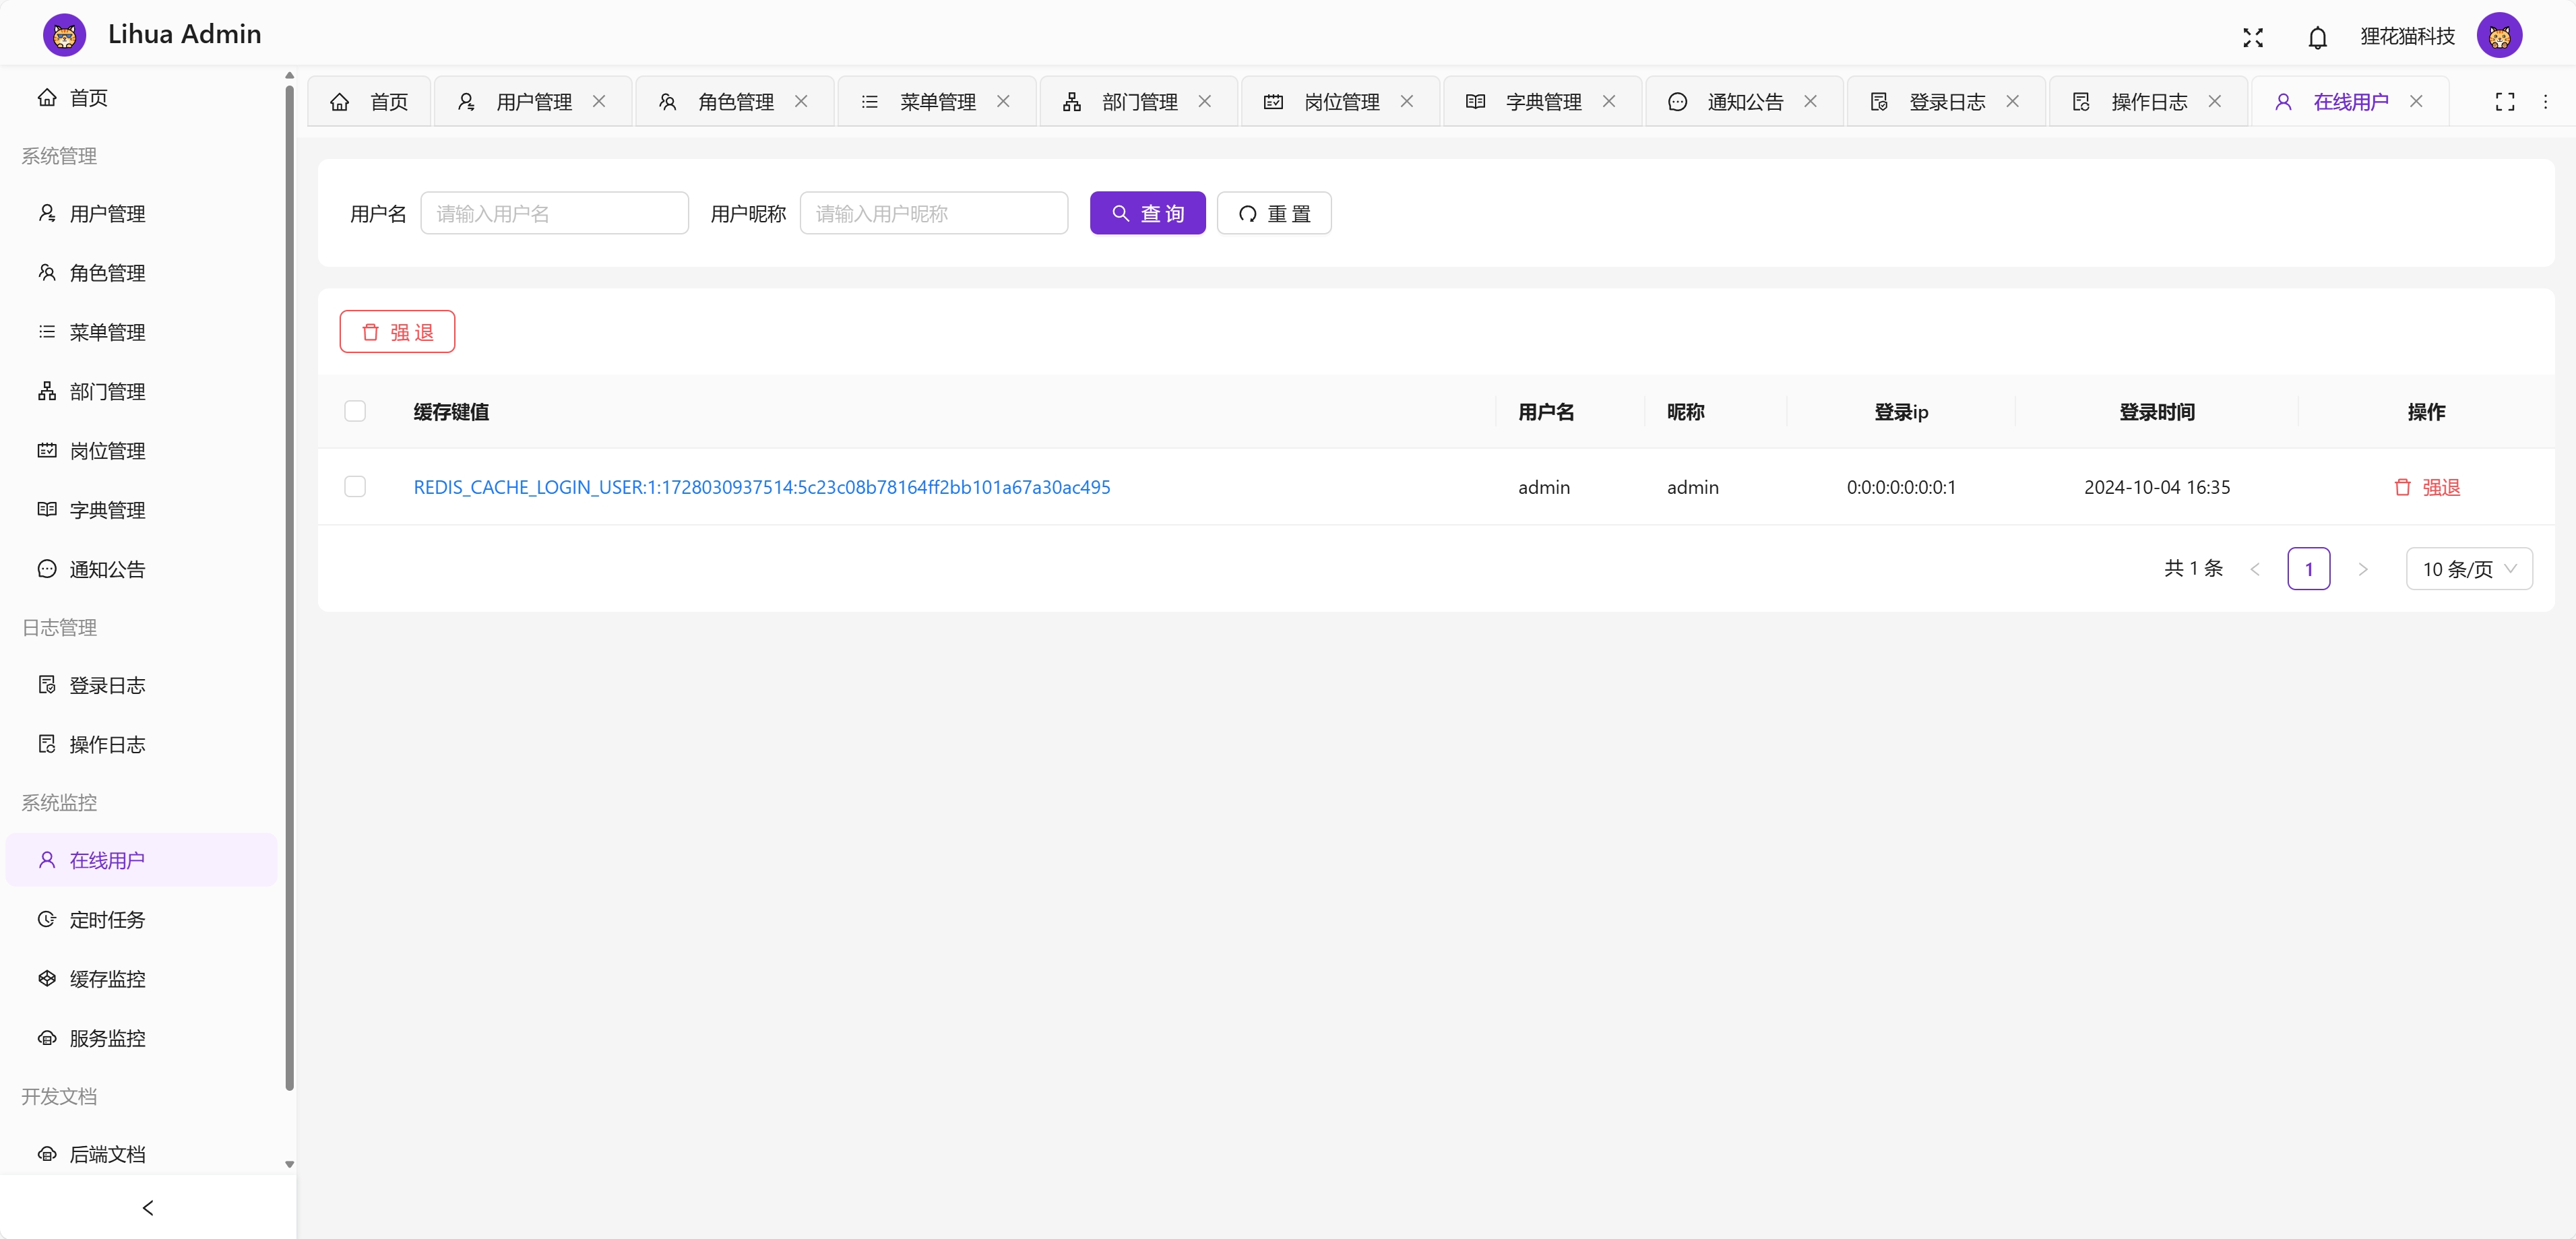The height and width of the screenshot is (1239, 2576).
Task: Close the 用户管理 tab
Action: (599, 101)
